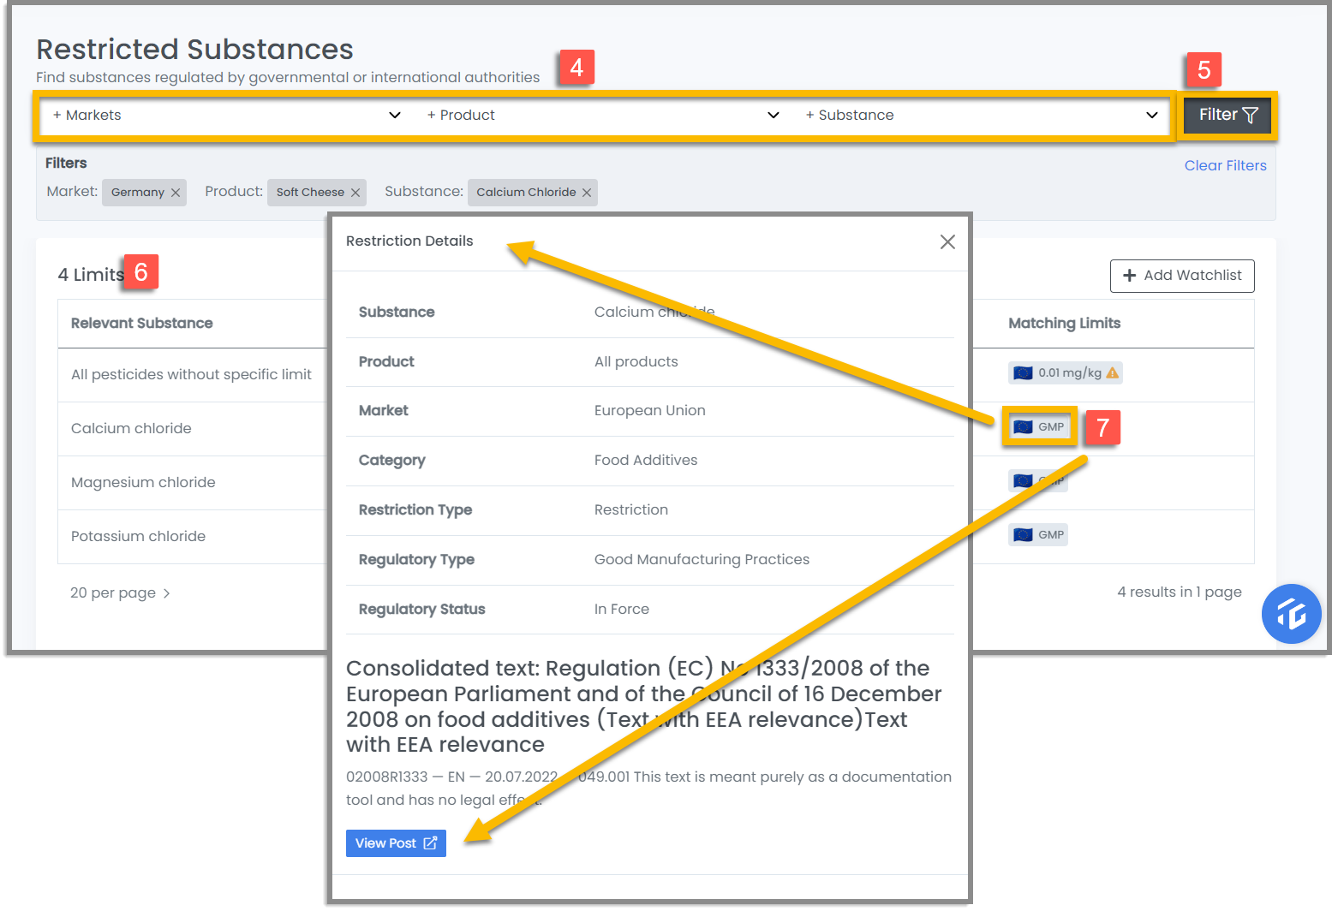The height and width of the screenshot is (911, 1332).
Task: Open the Product dropdown
Action: pos(602,116)
